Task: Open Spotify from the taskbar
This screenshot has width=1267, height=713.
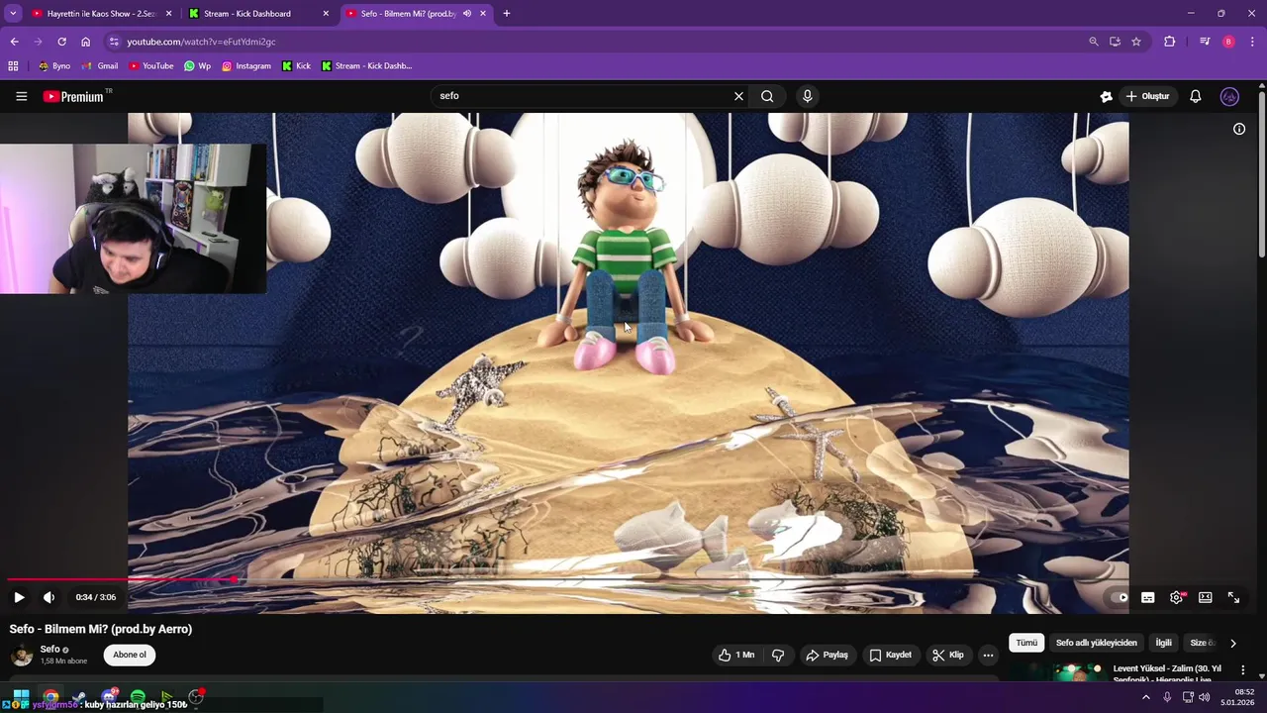Action: coord(138,697)
